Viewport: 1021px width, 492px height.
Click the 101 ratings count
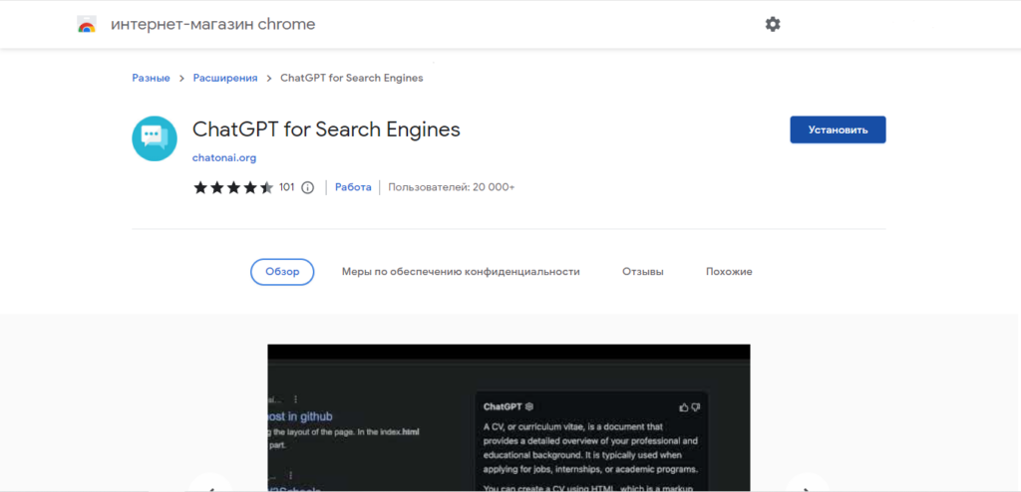tap(286, 187)
